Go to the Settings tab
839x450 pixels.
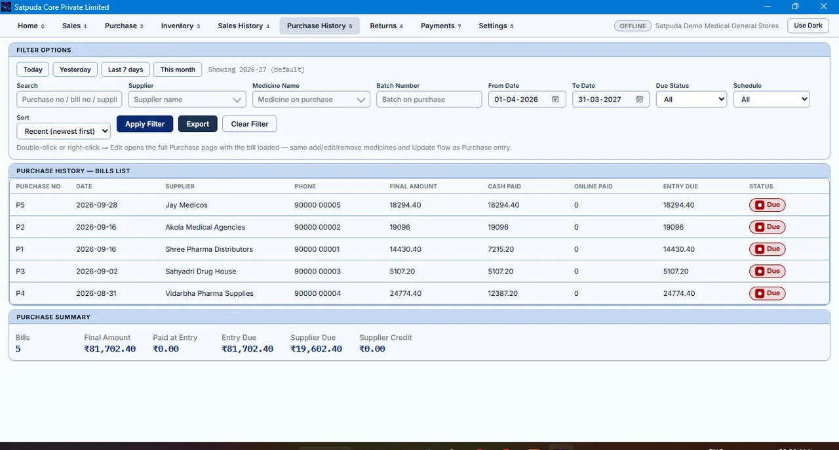496,26
